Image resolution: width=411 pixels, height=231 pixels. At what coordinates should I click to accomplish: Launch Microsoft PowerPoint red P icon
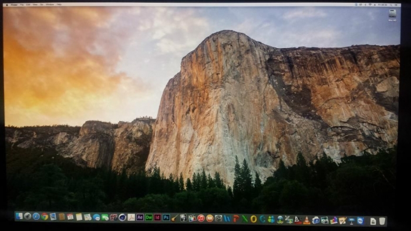pos(236,219)
